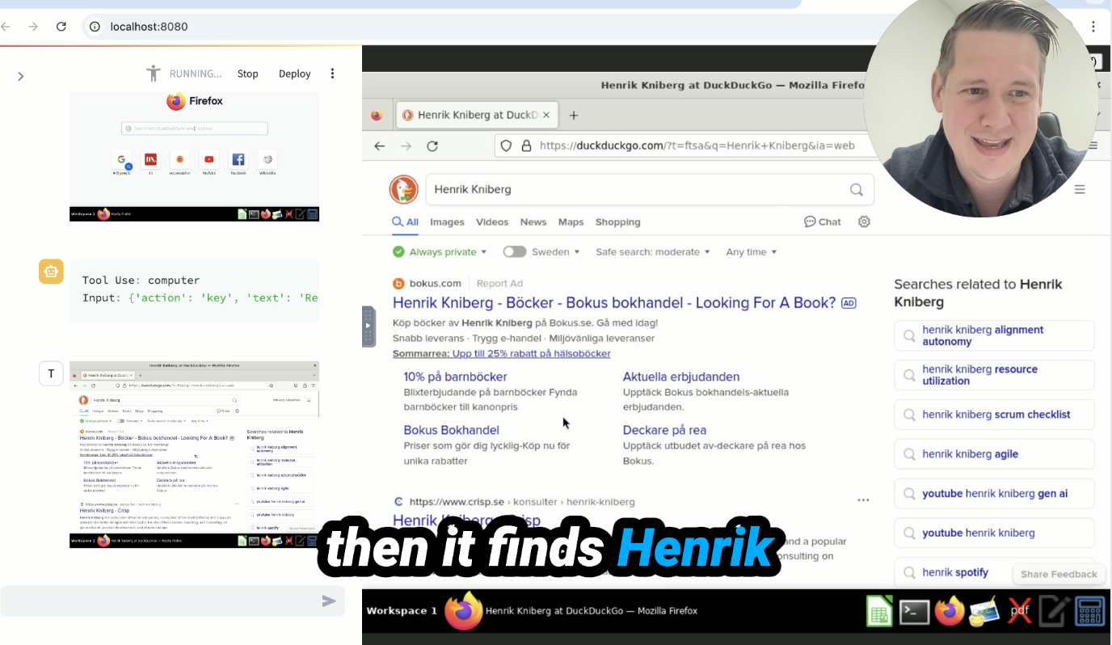Switch to Maps results tab
Screen dimensions: 1112x645
(571, 221)
